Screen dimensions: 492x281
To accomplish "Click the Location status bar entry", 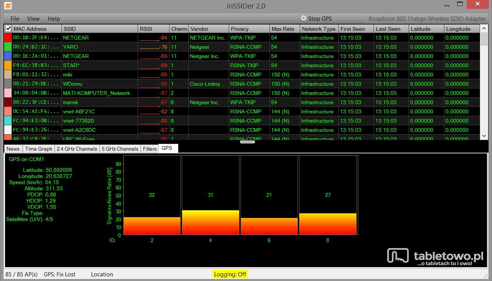I will (102, 274).
